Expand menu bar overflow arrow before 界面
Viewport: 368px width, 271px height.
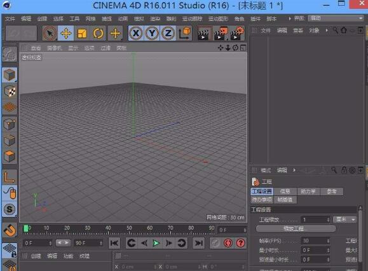tap(290, 18)
